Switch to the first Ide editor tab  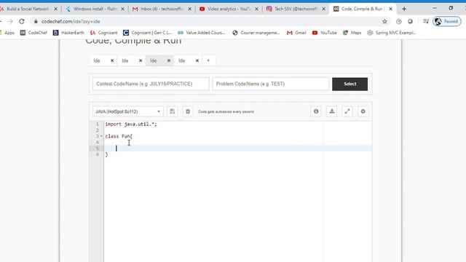pos(97,60)
